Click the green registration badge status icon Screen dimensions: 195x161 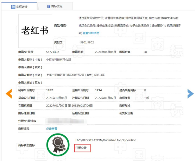pyautogui.click(x=58, y=145)
